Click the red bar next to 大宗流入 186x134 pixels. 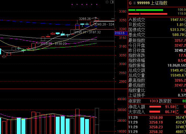pos(155,112)
